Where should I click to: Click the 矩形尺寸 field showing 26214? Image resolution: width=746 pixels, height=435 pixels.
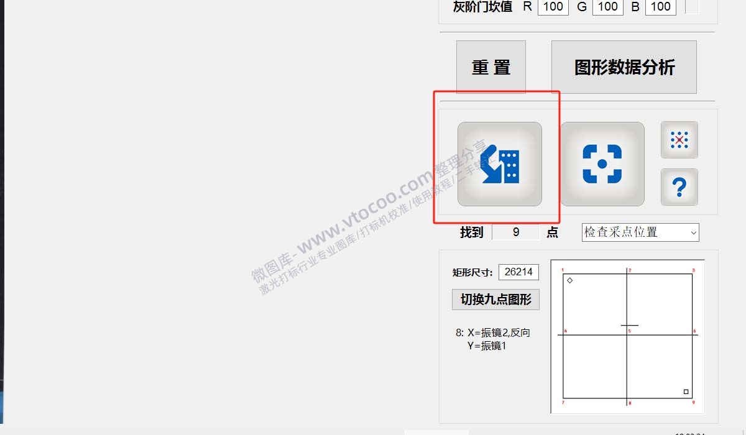click(518, 272)
